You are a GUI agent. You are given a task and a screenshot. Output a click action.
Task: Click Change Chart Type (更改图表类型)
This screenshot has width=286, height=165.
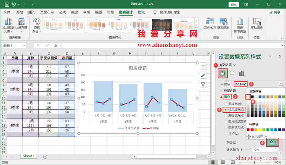point(240,25)
